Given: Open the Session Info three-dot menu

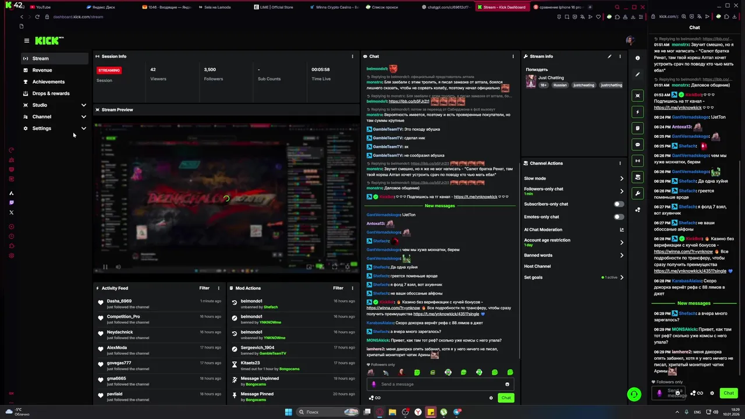Looking at the screenshot, I should 352,56.
